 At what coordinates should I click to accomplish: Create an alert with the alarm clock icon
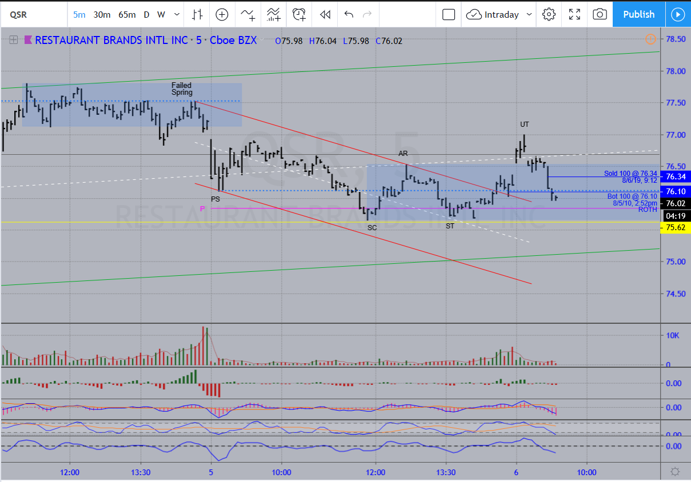click(x=299, y=14)
